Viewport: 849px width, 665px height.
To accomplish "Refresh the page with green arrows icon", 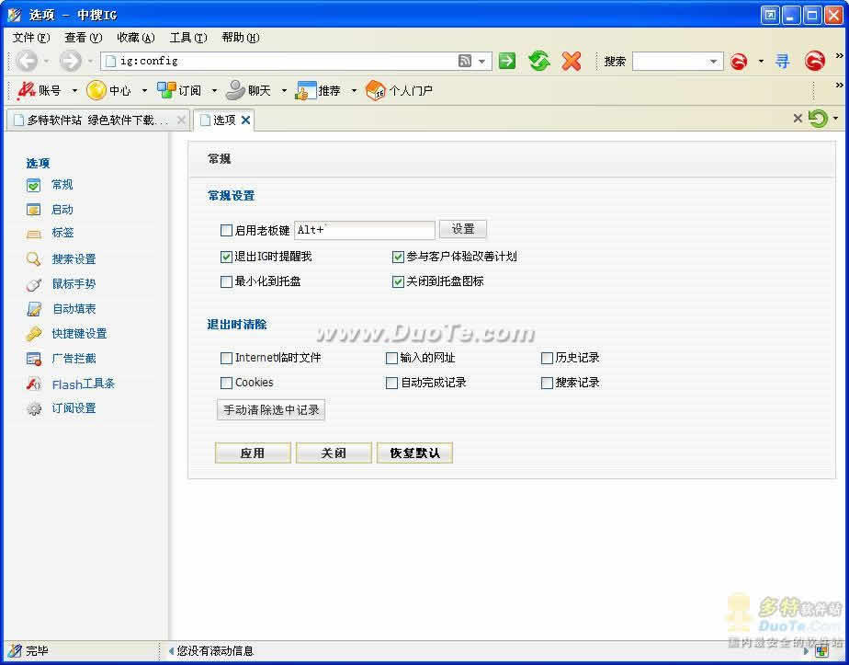I will pos(539,61).
